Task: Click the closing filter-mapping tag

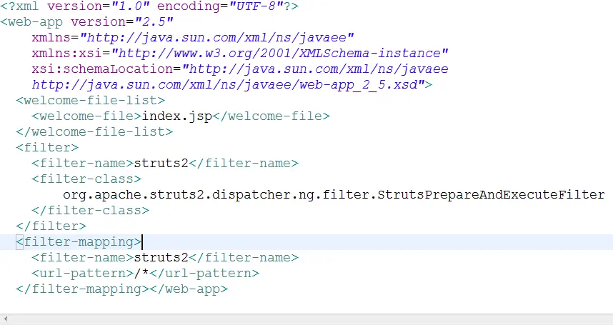Action: pos(83,289)
